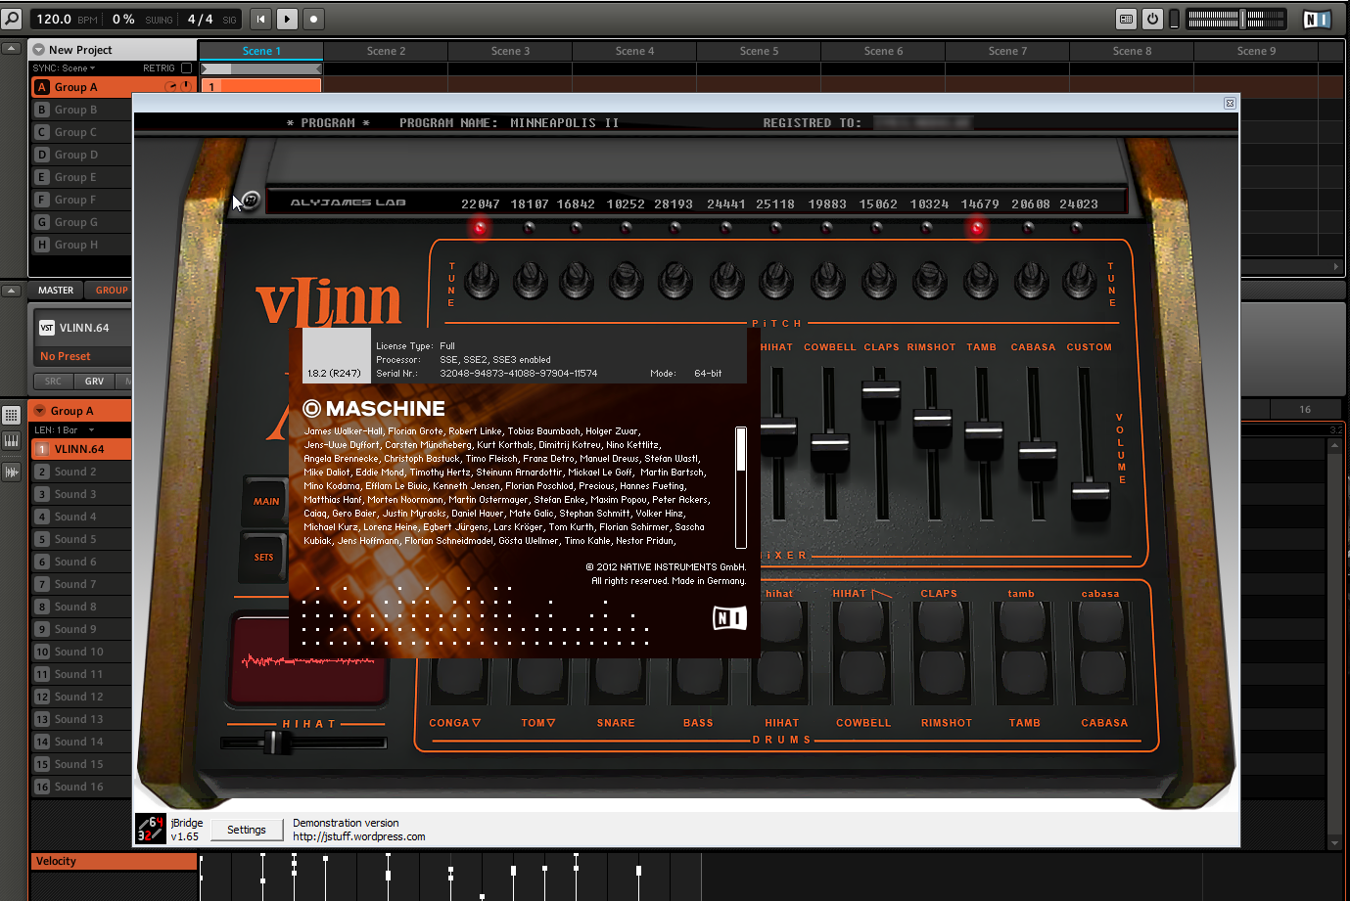
Task: Click the jBridge 64/32 logo icon
Action: click(x=151, y=830)
